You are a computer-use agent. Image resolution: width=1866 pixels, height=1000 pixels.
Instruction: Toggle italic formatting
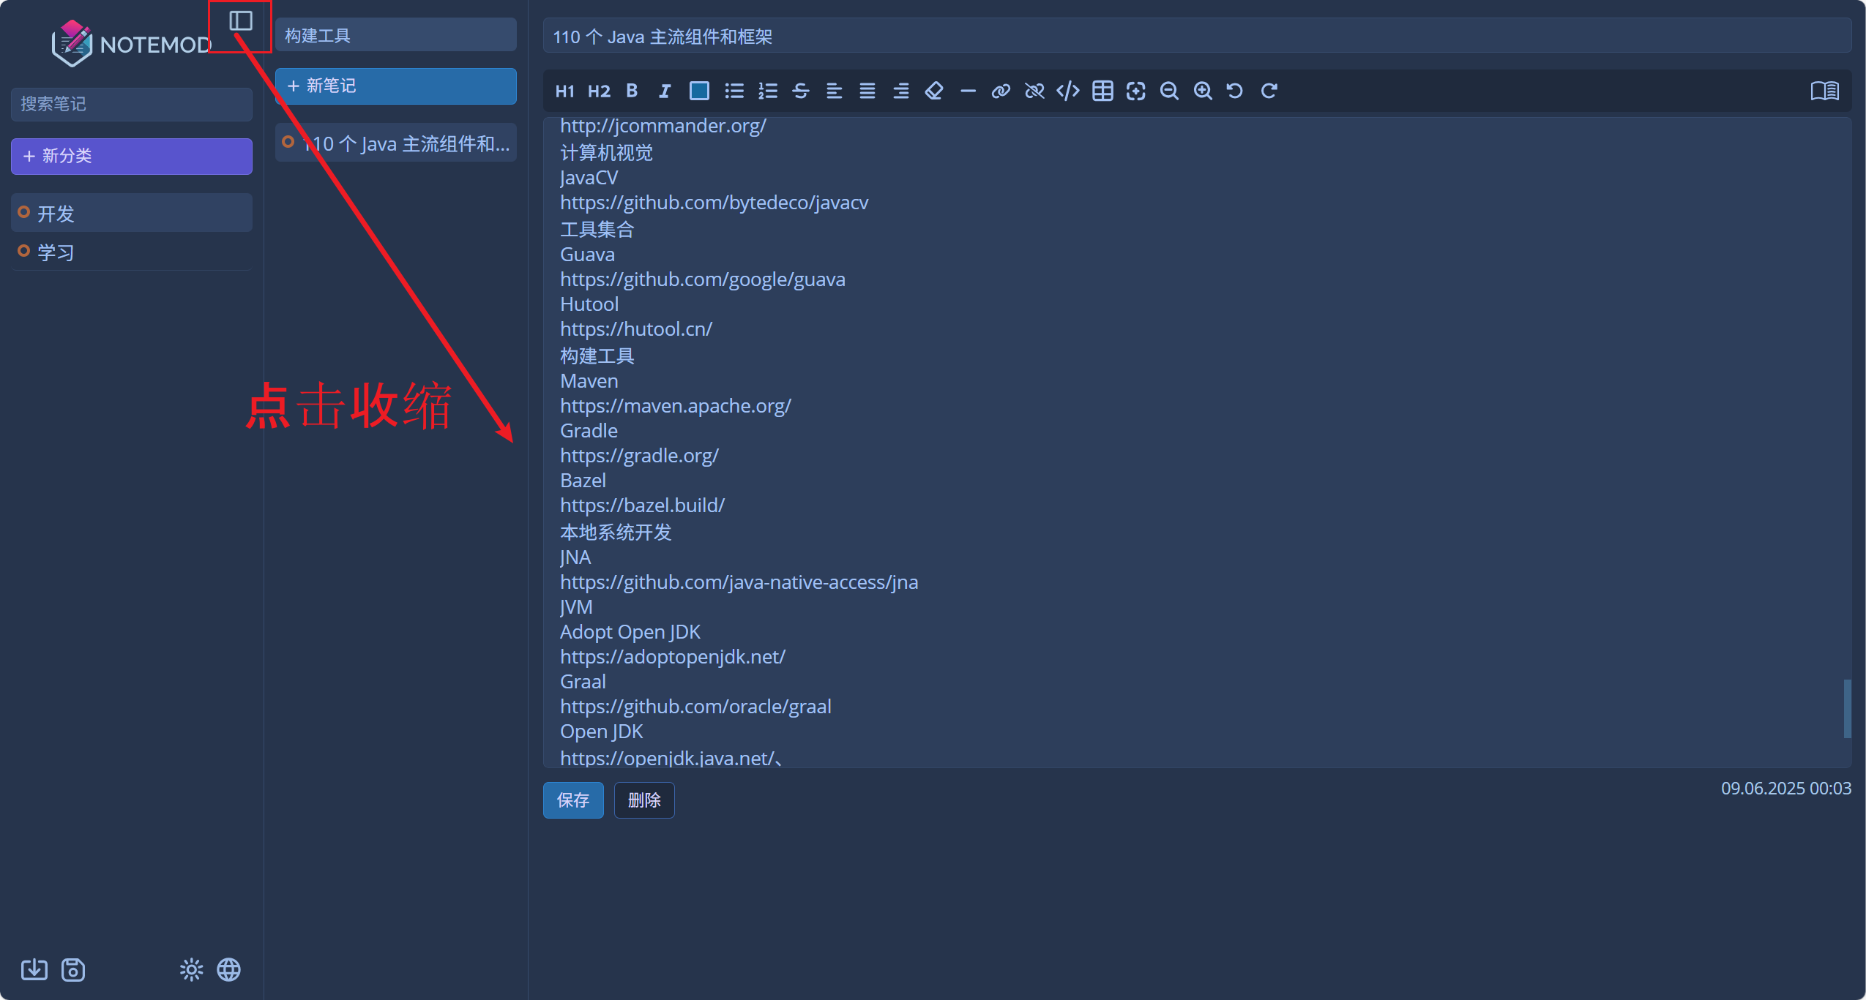click(665, 91)
